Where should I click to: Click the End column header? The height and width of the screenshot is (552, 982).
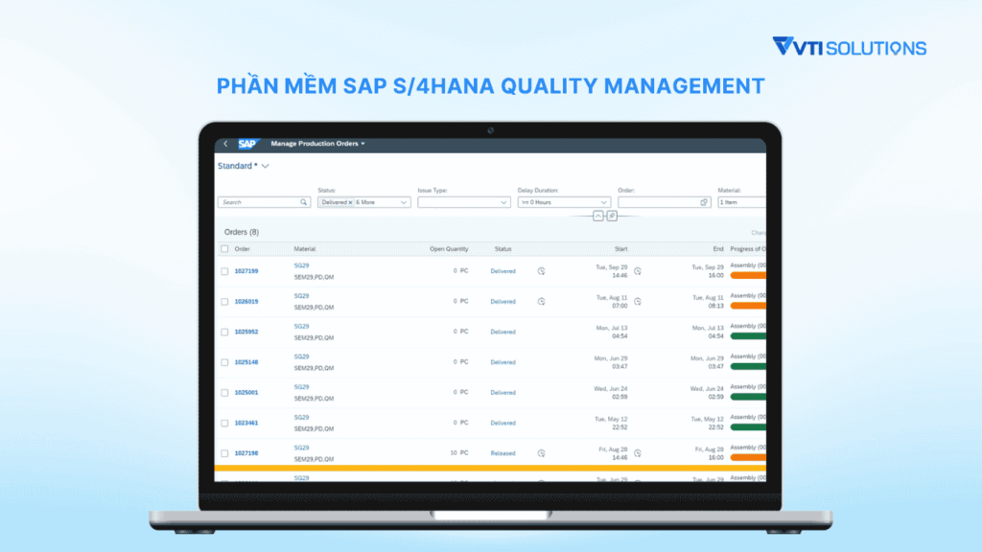[717, 249]
